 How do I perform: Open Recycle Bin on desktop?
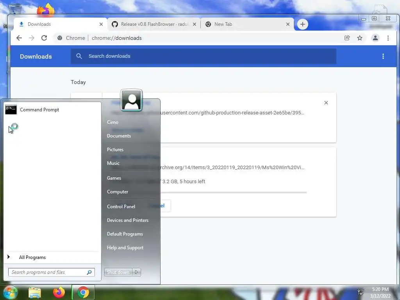click(14, 9)
